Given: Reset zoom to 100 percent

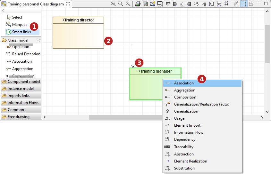Looking at the screenshot, I should click(x=121, y=4).
